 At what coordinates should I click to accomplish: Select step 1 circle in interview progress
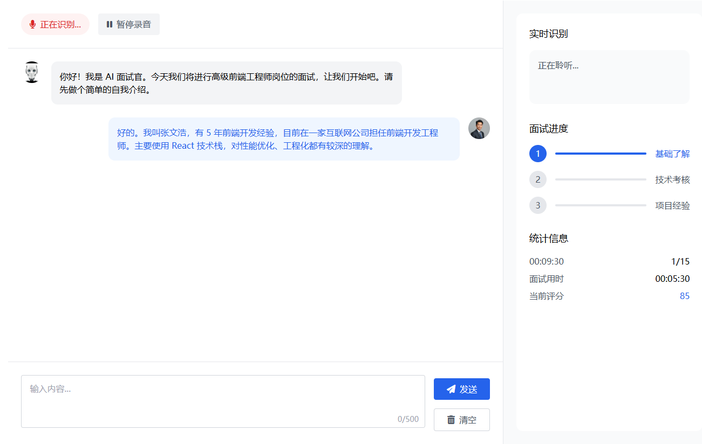pos(537,154)
